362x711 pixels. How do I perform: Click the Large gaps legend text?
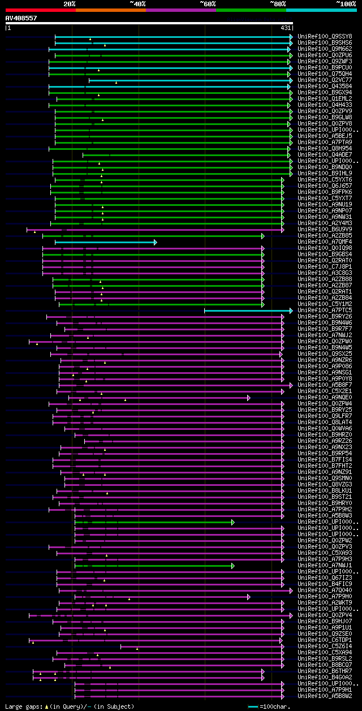(x=70, y=706)
